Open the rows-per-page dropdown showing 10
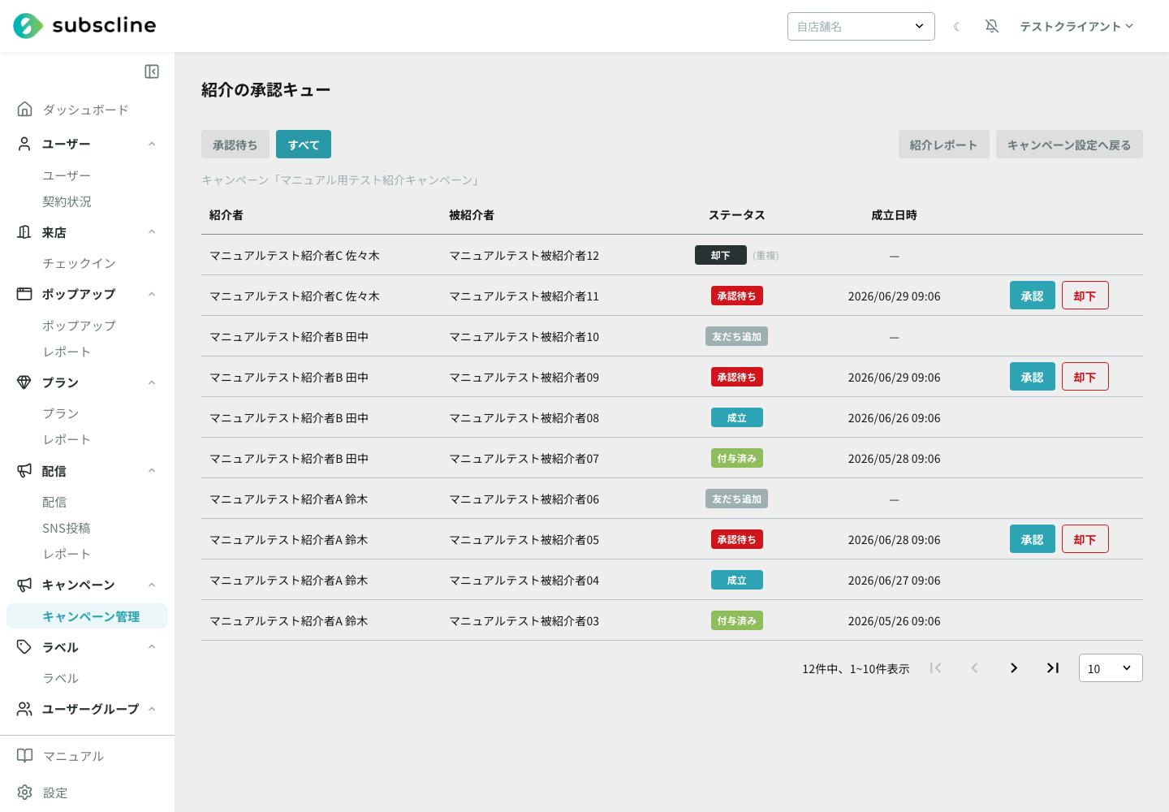 pos(1111,667)
